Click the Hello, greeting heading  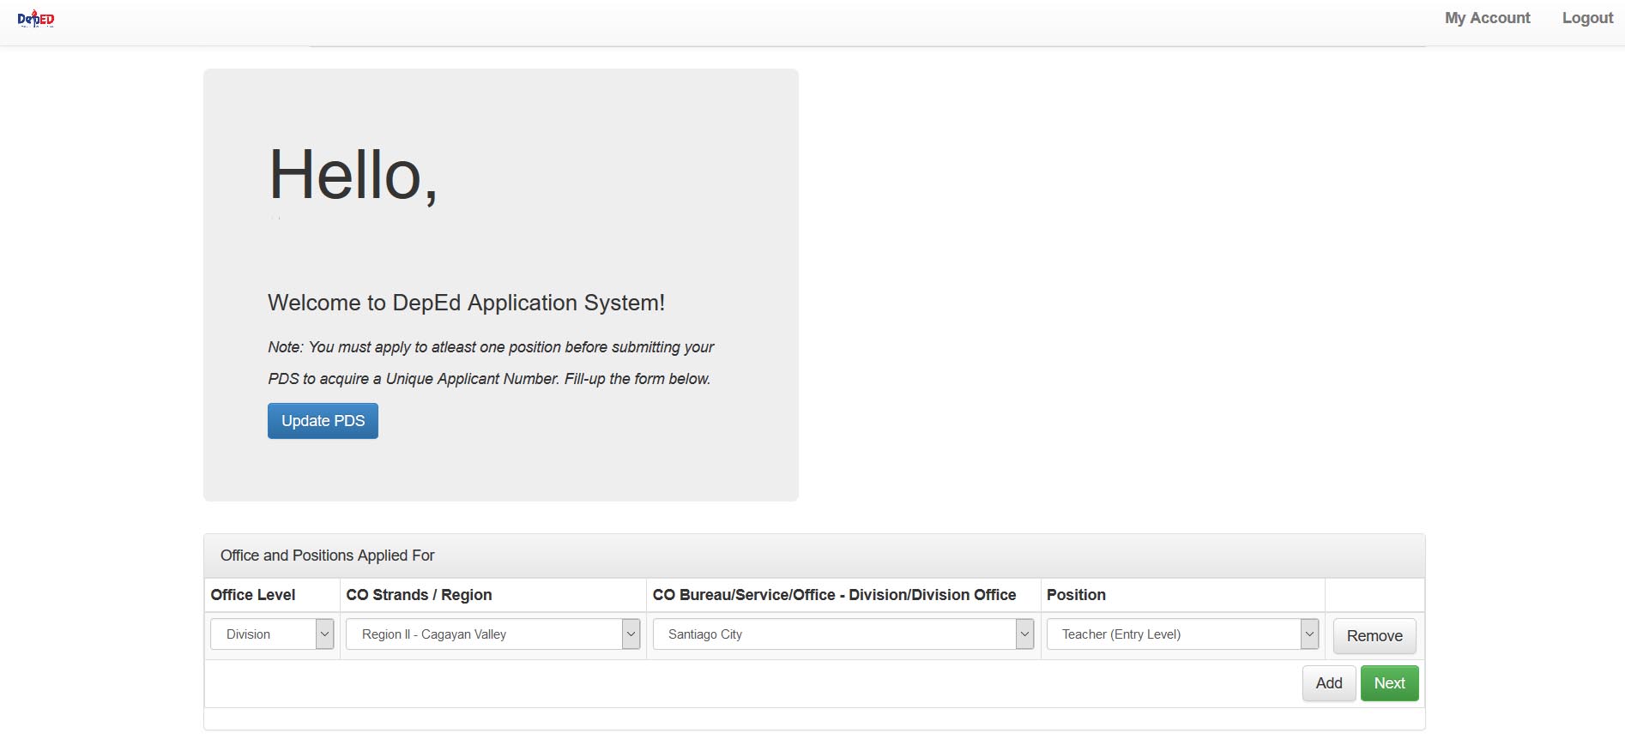point(353,175)
